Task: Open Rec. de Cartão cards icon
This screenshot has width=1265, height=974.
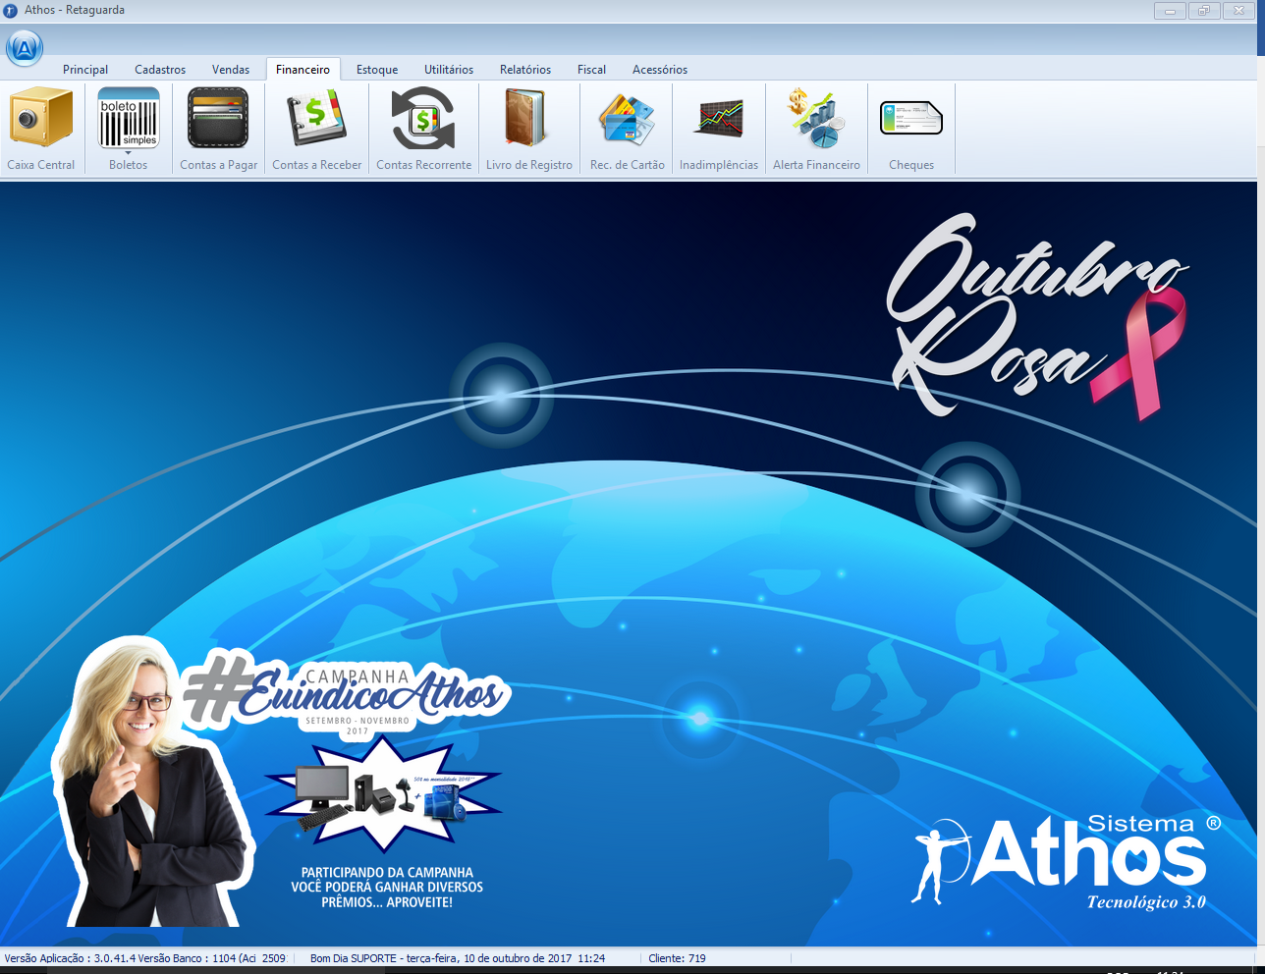Action: click(627, 119)
